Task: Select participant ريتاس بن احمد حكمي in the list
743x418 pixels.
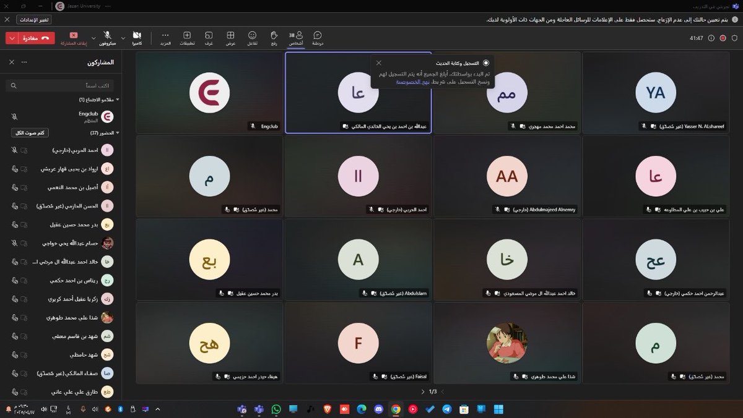Action: (x=62, y=280)
